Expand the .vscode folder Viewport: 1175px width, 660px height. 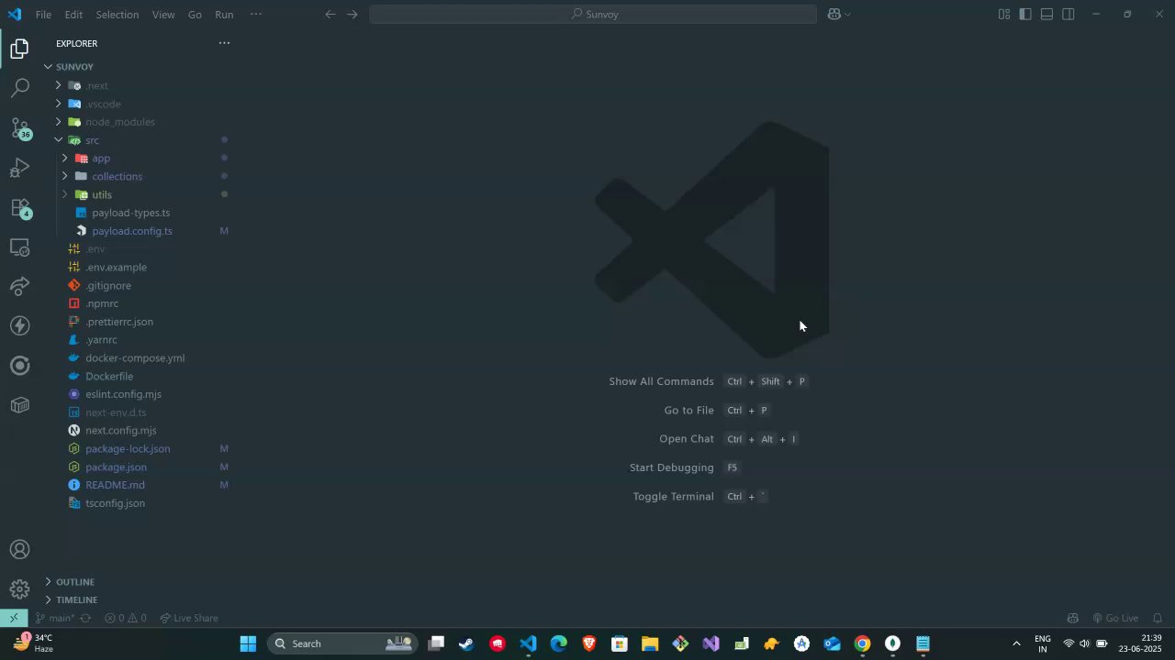tap(58, 104)
